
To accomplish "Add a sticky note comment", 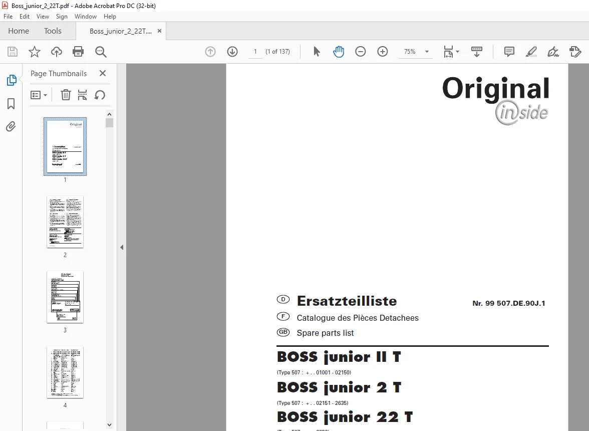I will pyautogui.click(x=509, y=52).
